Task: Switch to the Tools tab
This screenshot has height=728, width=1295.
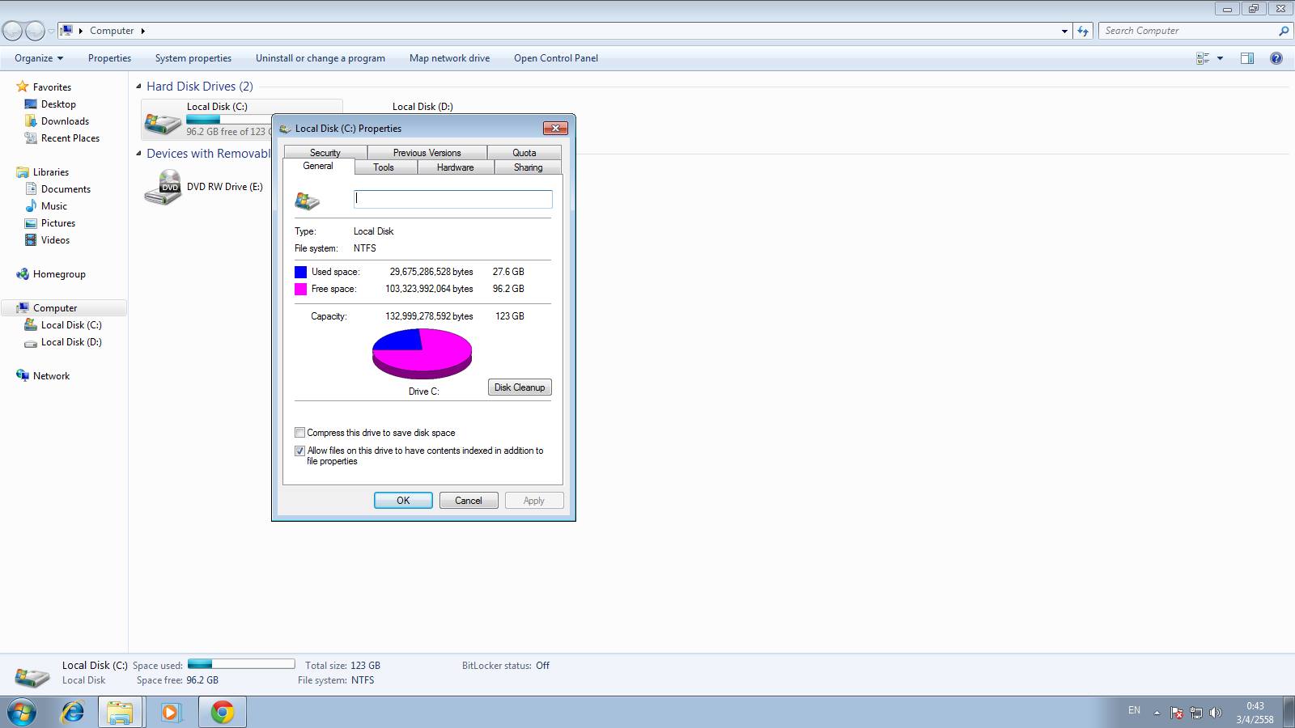Action: click(384, 167)
